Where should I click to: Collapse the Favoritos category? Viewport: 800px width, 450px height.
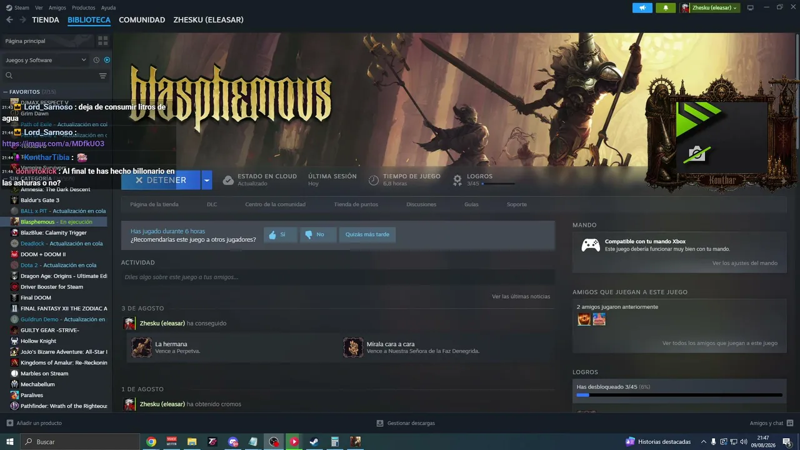coord(6,92)
